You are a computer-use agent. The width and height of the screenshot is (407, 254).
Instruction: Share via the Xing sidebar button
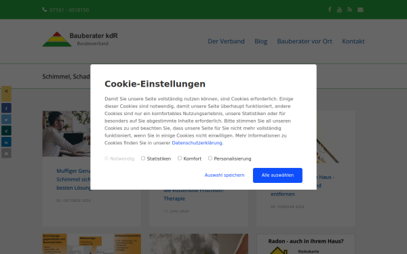coord(6,131)
